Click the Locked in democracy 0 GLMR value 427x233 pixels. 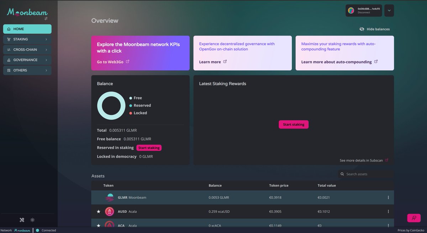click(146, 156)
